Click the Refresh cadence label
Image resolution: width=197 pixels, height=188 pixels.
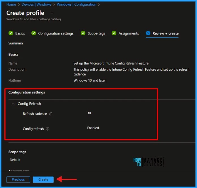click(x=35, y=114)
